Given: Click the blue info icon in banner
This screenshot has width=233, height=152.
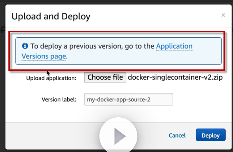Looking at the screenshot, I should [x=25, y=46].
